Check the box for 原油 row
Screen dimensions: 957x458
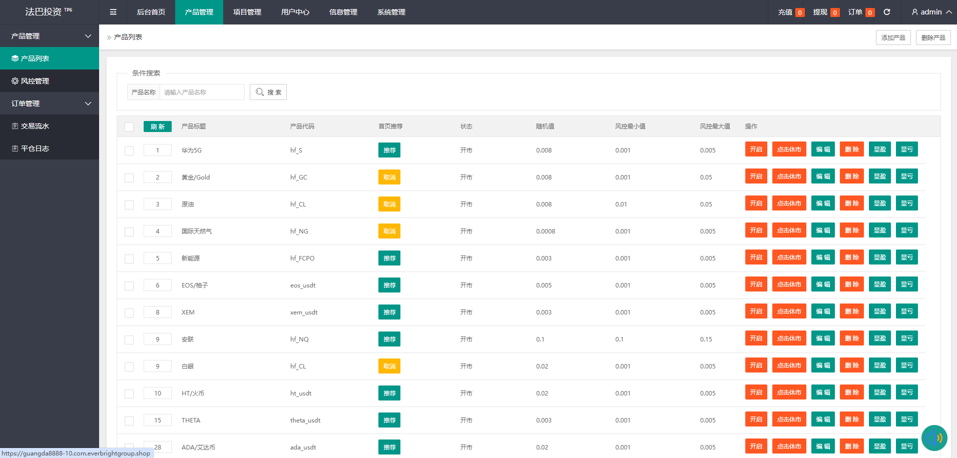(129, 205)
